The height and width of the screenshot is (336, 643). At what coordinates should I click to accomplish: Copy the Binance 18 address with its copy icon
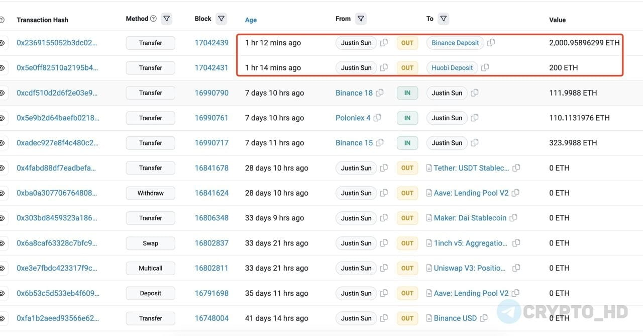coord(380,93)
